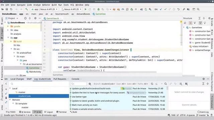Click the locate-file target icon in Project panel
Image resolution: width=214 pixels, height=120 pixels.
click(x=25, y=18)
